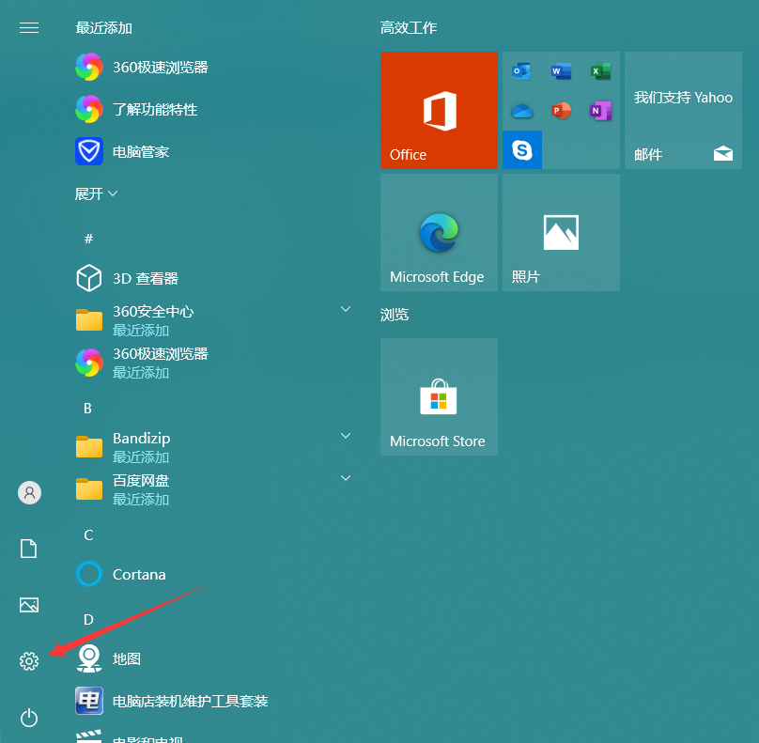
Task: Click the # section letter header
Action: pyautogui.click(x=88, y=239)
